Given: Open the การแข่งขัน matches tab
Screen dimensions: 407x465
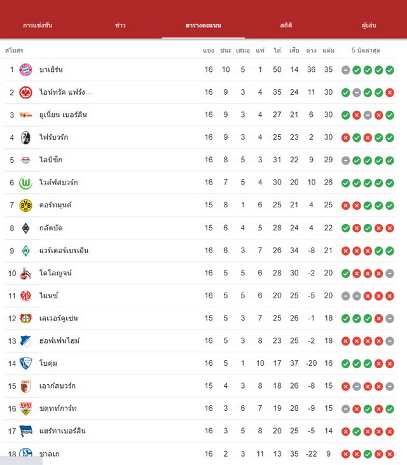Looking at the screenshot, I should pyautogui.click(x=38, y=25).
